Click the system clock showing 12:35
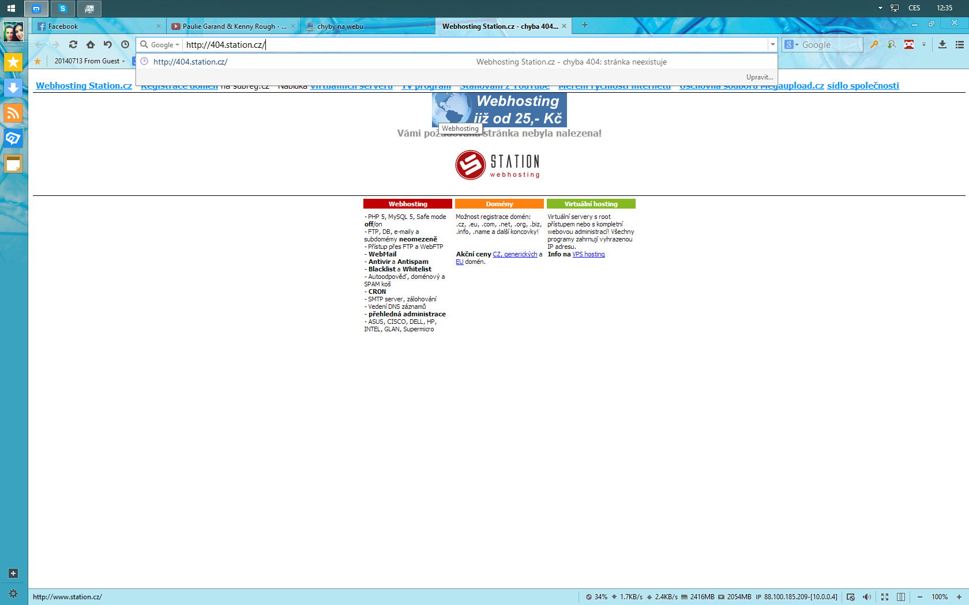 click(945, 8)
